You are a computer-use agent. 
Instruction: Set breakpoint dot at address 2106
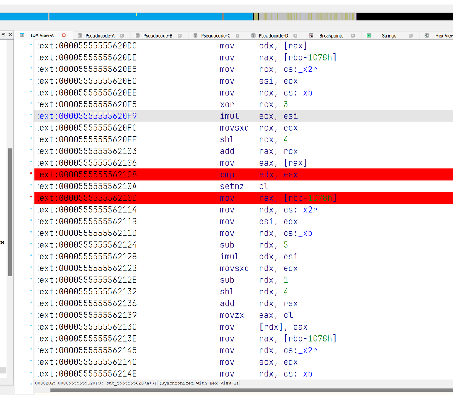point(31,161)
